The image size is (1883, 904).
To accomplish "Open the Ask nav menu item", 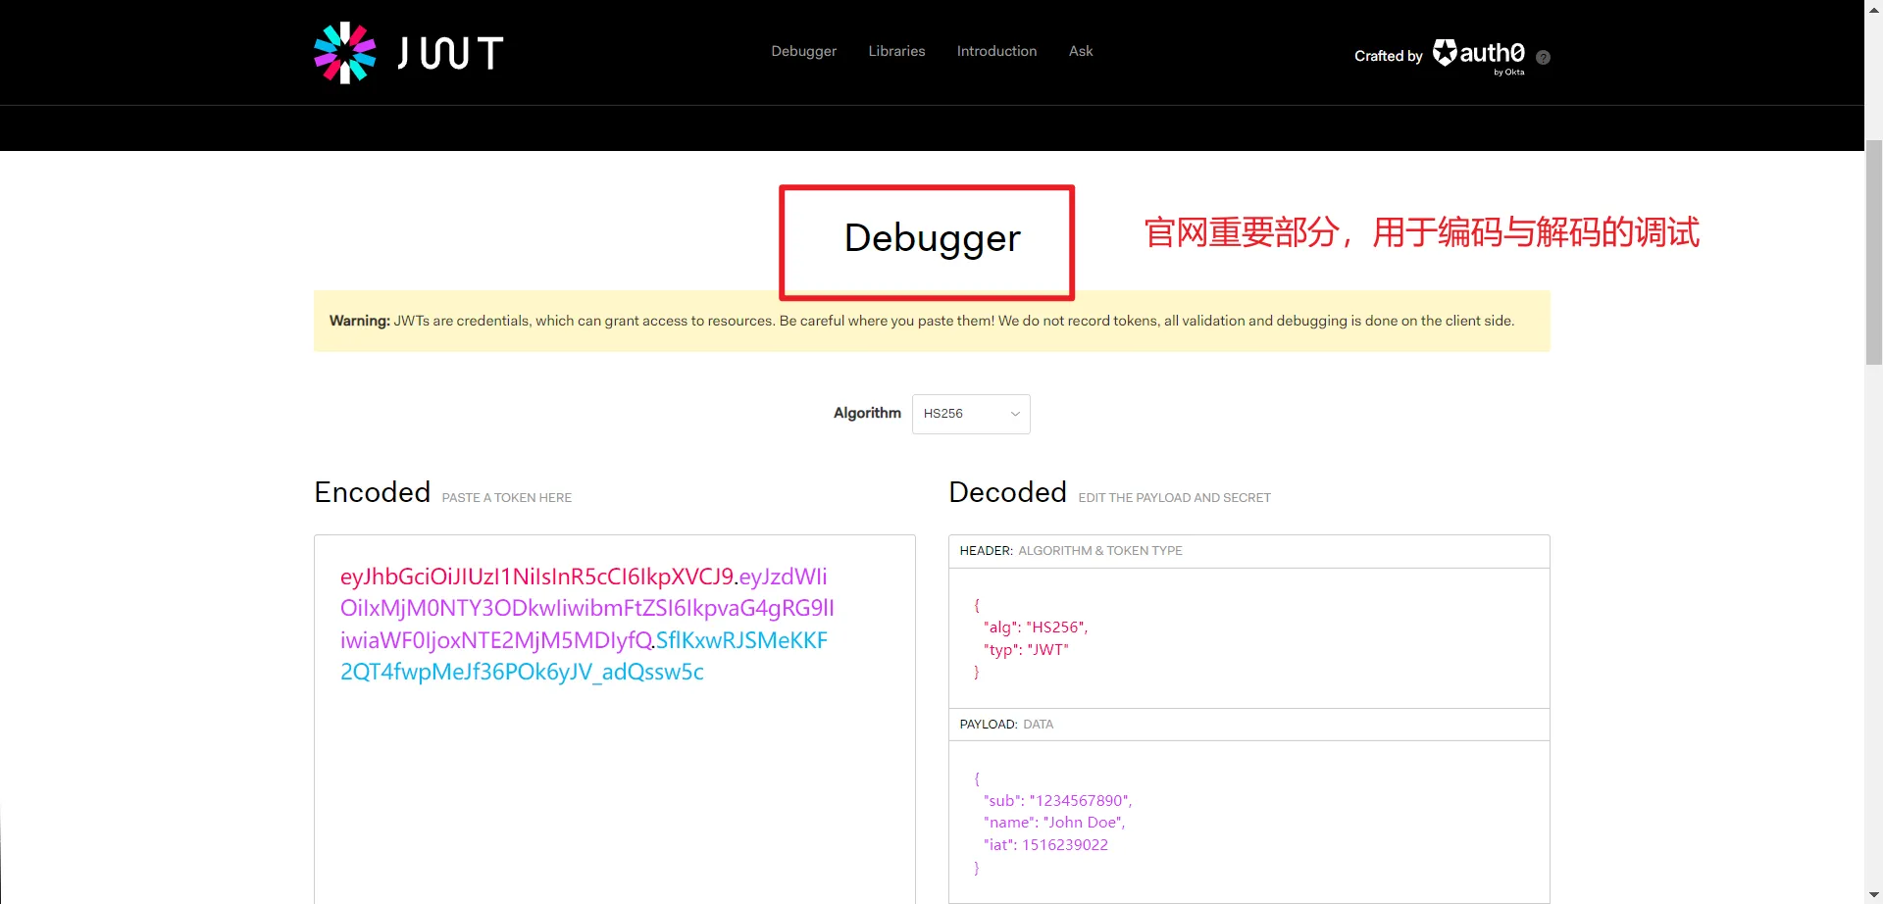I will 1081,51.
